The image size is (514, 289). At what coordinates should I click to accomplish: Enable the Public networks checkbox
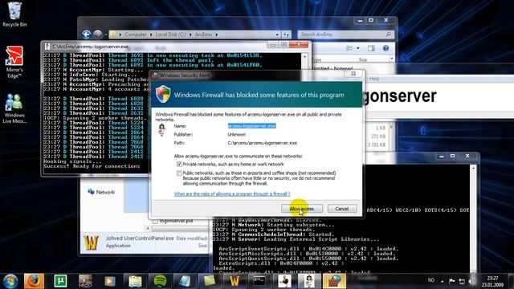(x=179, y=173)
